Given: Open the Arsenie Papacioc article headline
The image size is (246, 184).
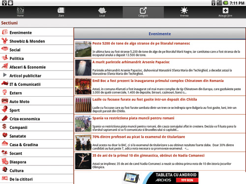Looking at the screenshot, I should 131,62.
